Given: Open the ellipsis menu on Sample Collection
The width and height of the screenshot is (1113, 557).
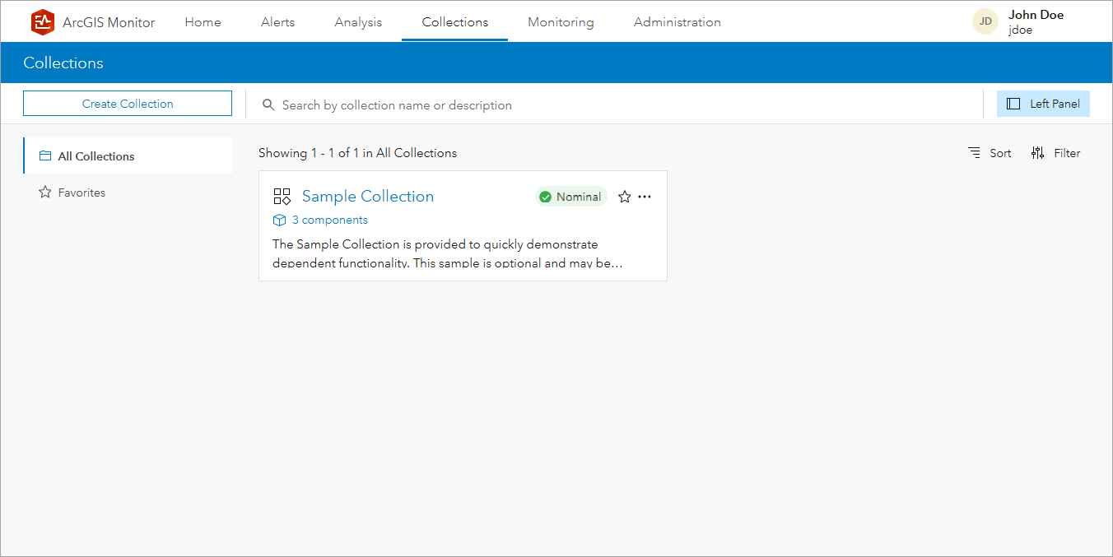Looking at the screenshot, I should point(645,197).
